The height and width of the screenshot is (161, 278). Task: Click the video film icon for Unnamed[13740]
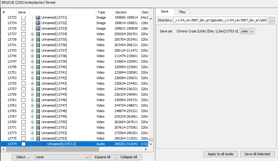(38, 67)
